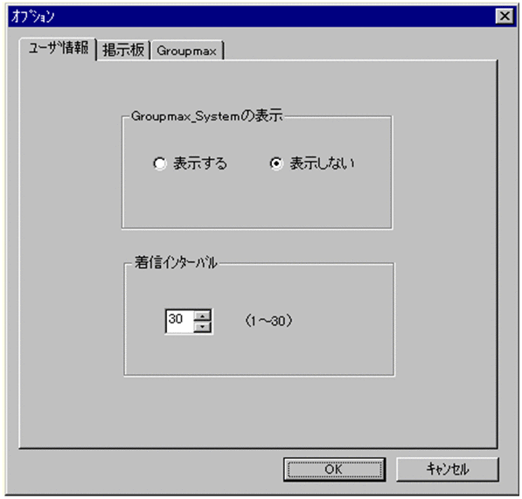Image resolution: width=522 pixels, height=499 pixels.
Task: Click the 着信インターバル group label
Action: 176,262
